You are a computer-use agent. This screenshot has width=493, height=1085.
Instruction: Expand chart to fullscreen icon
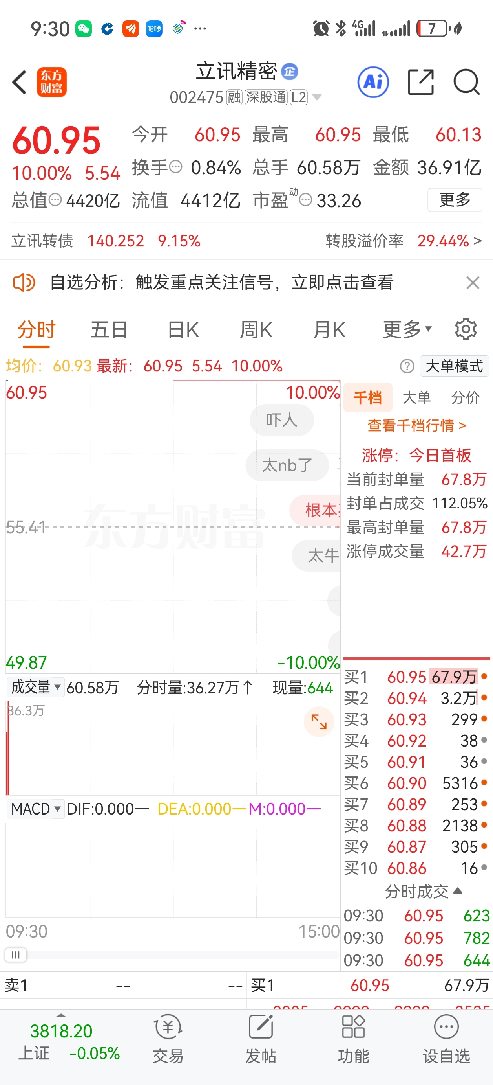[319, 721]
